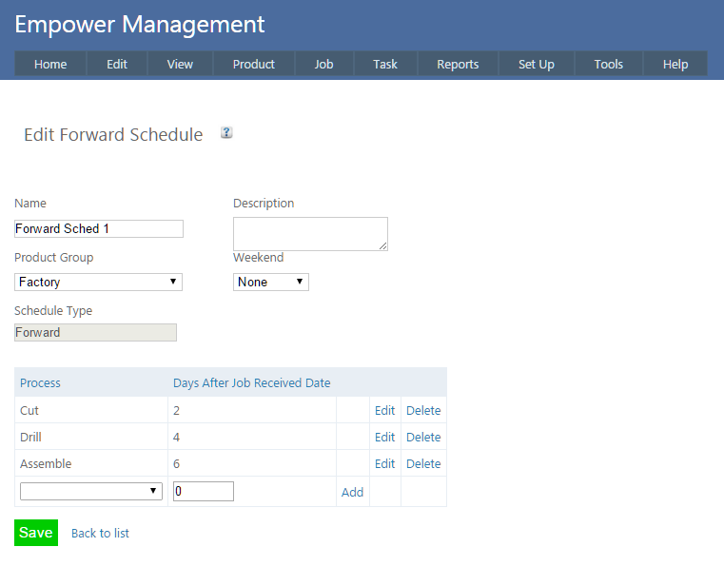Focus the Description text area
The height and width of the screenshot is (586, 724).
click(310, 233)
